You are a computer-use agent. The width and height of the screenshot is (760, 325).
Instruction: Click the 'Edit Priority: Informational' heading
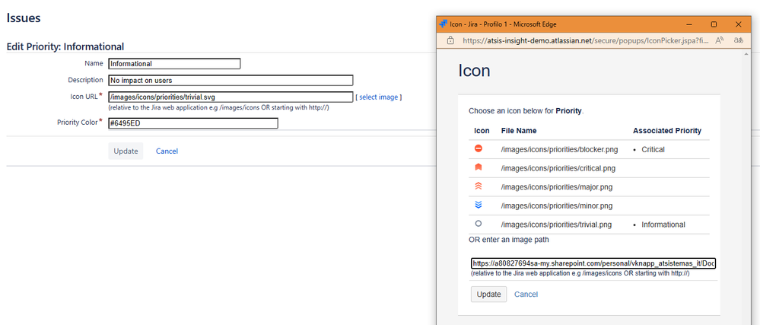tap(65, 46)
